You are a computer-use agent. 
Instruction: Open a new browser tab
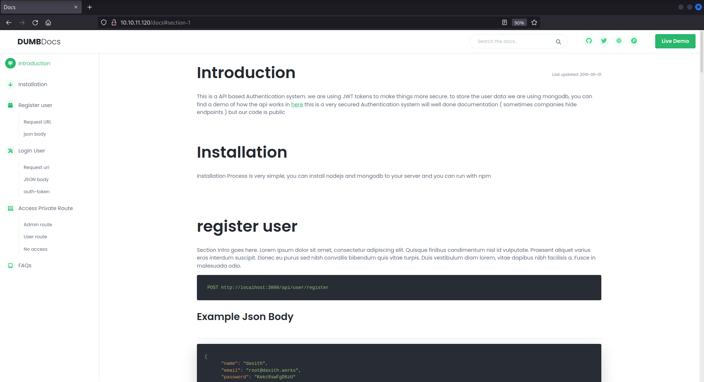[x=90, y=7]
